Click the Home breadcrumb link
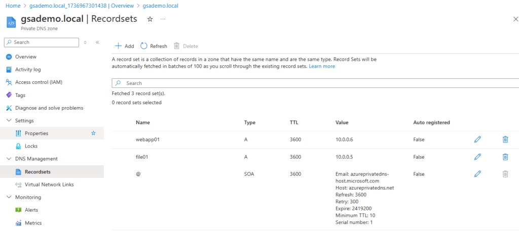The image size is (519, 232). point(12,6)
